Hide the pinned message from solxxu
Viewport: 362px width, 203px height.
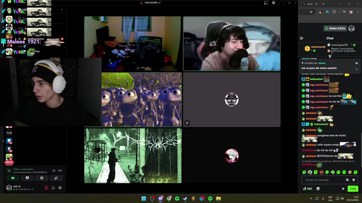tap(356, 63)
